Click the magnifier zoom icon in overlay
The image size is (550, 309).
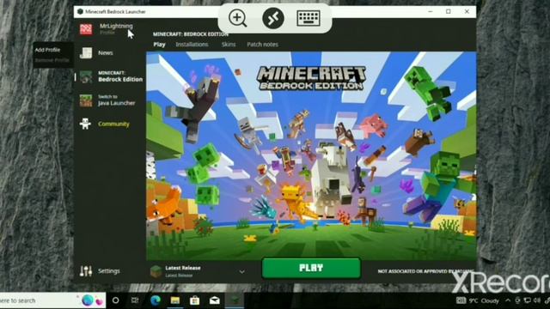[x=238, y=18]
